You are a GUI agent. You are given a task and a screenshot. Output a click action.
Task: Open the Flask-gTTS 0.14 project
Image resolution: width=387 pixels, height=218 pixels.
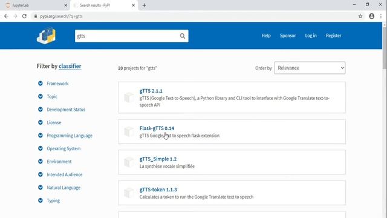point(157,128)
